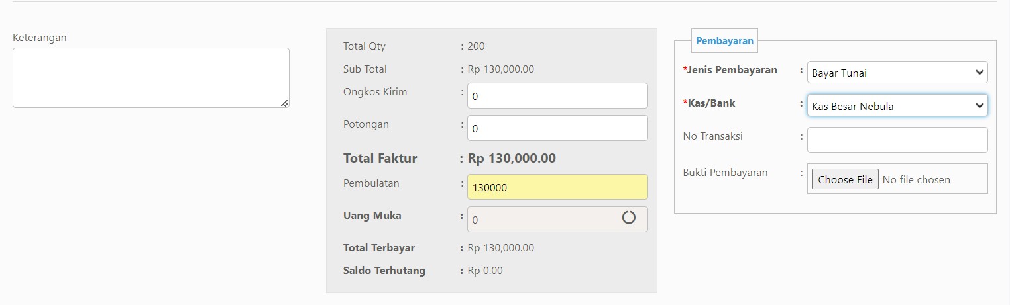Image resolution: width=1010 pixels, height=305 pixels.
Task: Click the "No file chosen" text
Action: [917, 179]
